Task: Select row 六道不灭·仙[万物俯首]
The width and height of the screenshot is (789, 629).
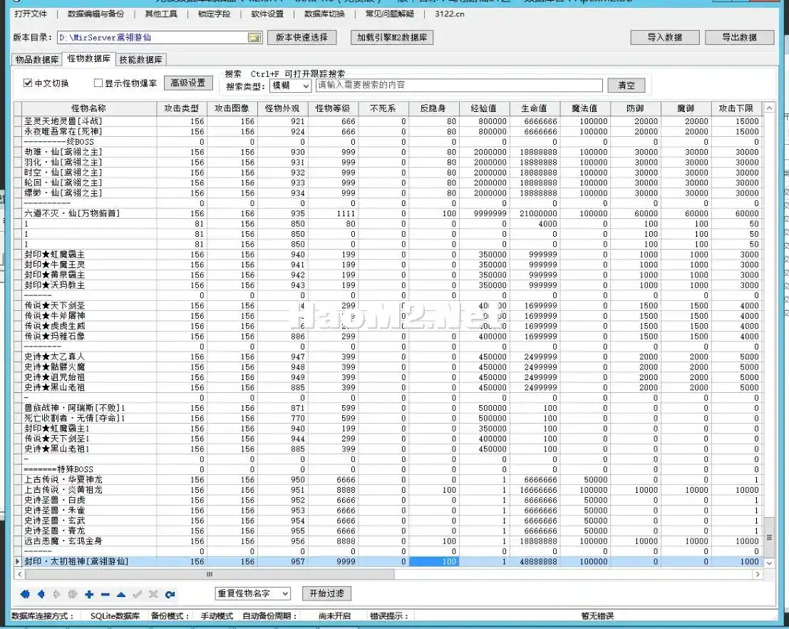Action: [x=388, y=213]
